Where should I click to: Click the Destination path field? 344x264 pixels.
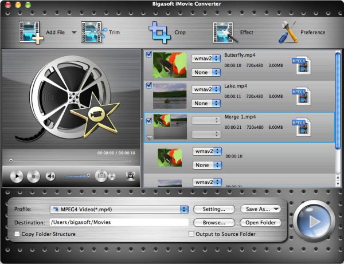coord(119,222)
